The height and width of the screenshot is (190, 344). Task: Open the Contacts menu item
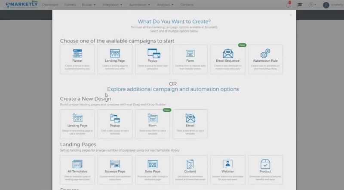click(x=187, y=5)
